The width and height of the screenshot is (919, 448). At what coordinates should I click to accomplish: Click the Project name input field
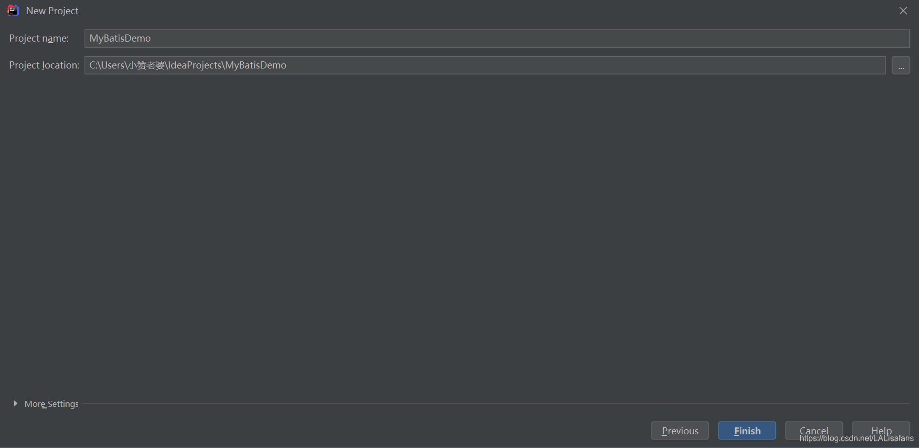point(497,39)
